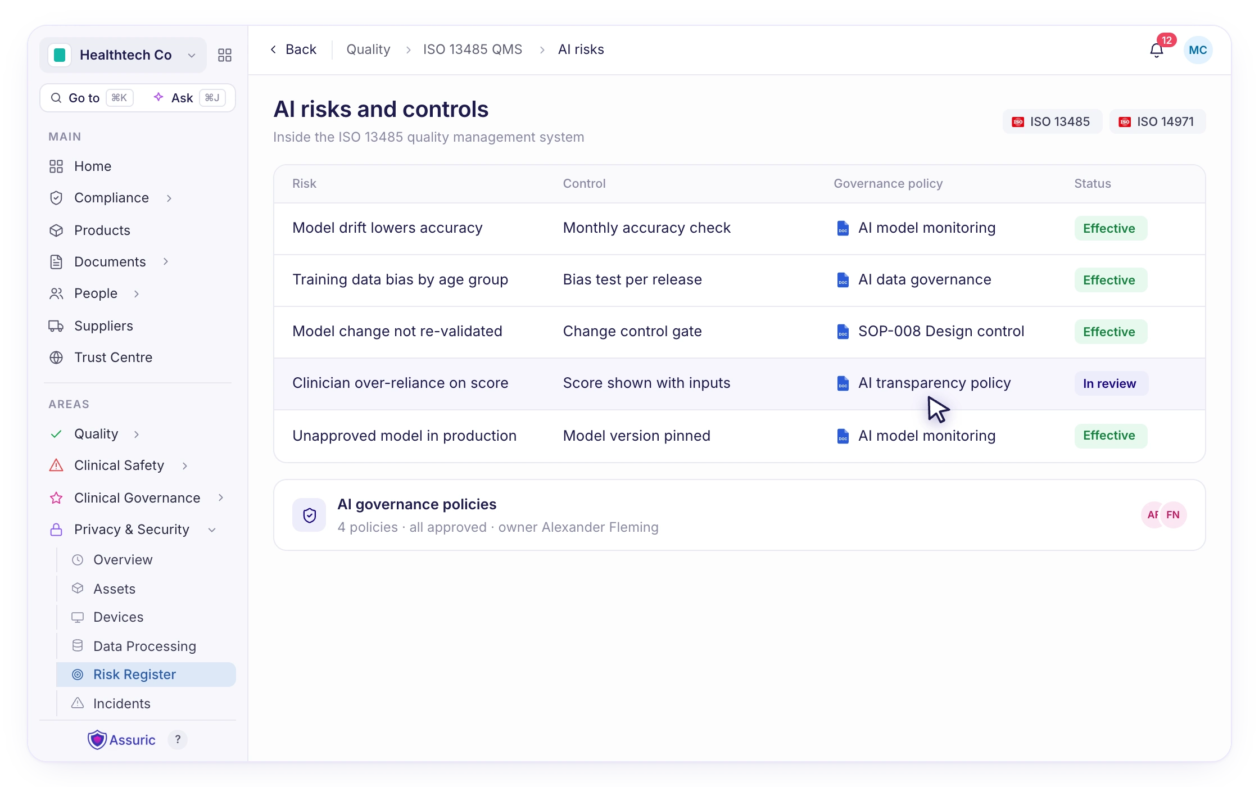The image size is (1259, 787).
Task: Click the document icon for SOP-008 Design control
Action: coord(843,332)
